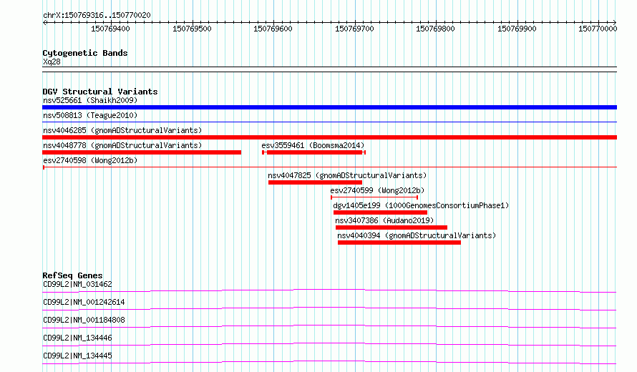The image size is (637, 372).
Task: Click the ruler tick labeled 150769900
Action: (517, 29)
